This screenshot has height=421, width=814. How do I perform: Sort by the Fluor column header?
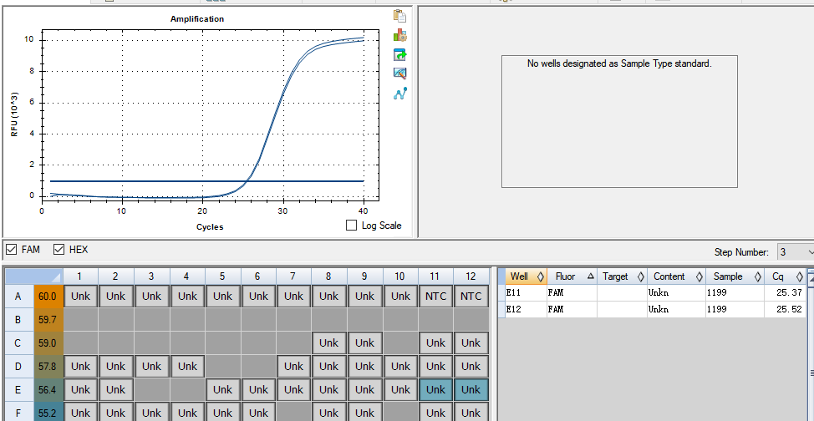point(572,276)
